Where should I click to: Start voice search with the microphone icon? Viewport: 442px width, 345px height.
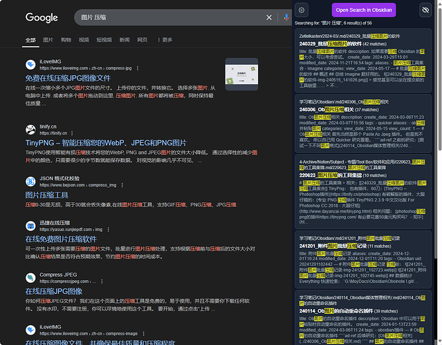tap(286, 17)
